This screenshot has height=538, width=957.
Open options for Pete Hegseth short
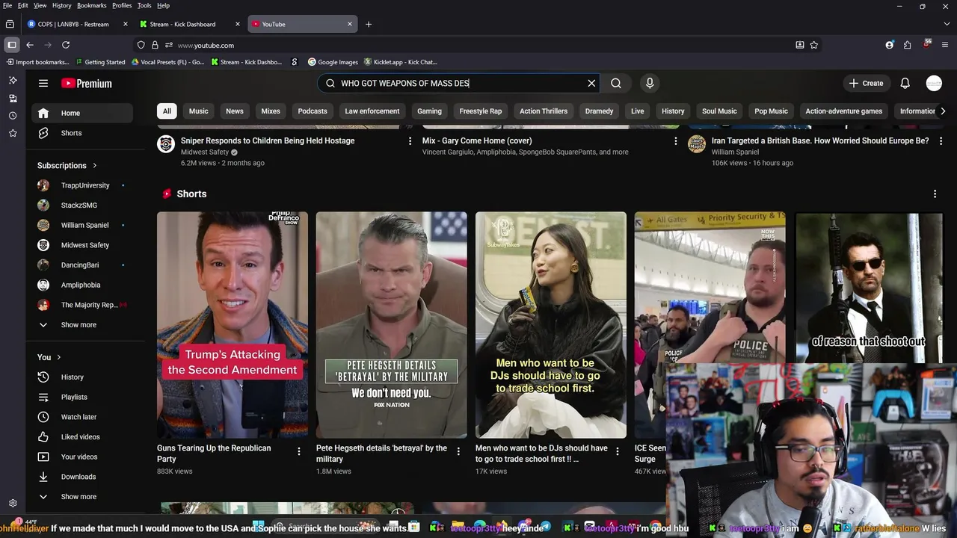[458, 451]
